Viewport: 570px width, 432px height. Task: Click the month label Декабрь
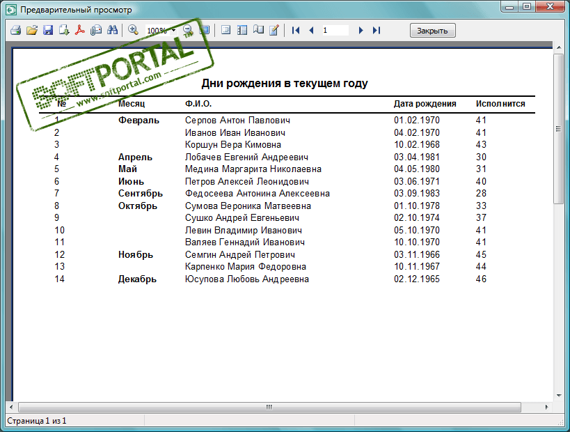pyautogui.click(x=137, y=279)
